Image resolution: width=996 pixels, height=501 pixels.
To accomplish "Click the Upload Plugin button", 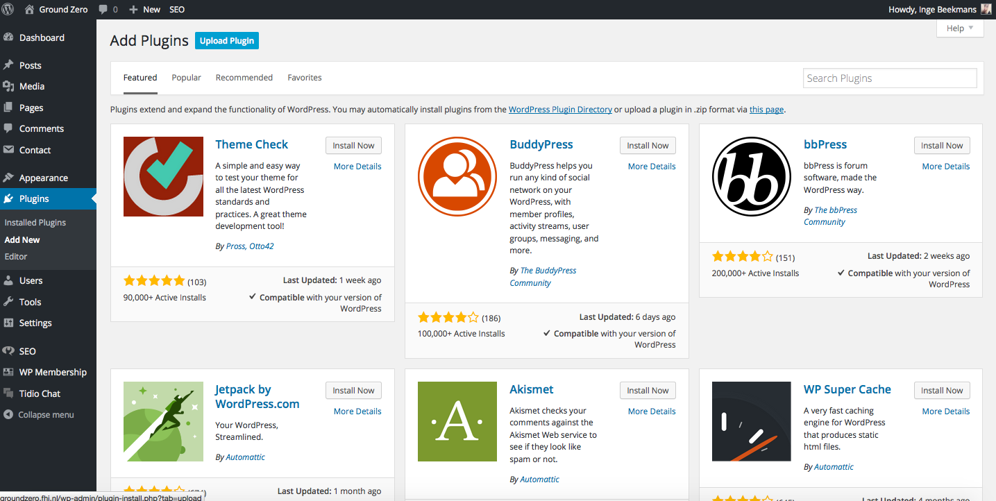I will pyautogui.click(x=227, y=41).
